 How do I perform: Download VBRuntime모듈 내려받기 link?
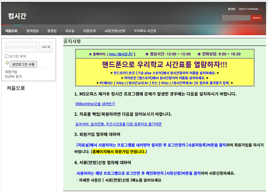click(95, 104)
